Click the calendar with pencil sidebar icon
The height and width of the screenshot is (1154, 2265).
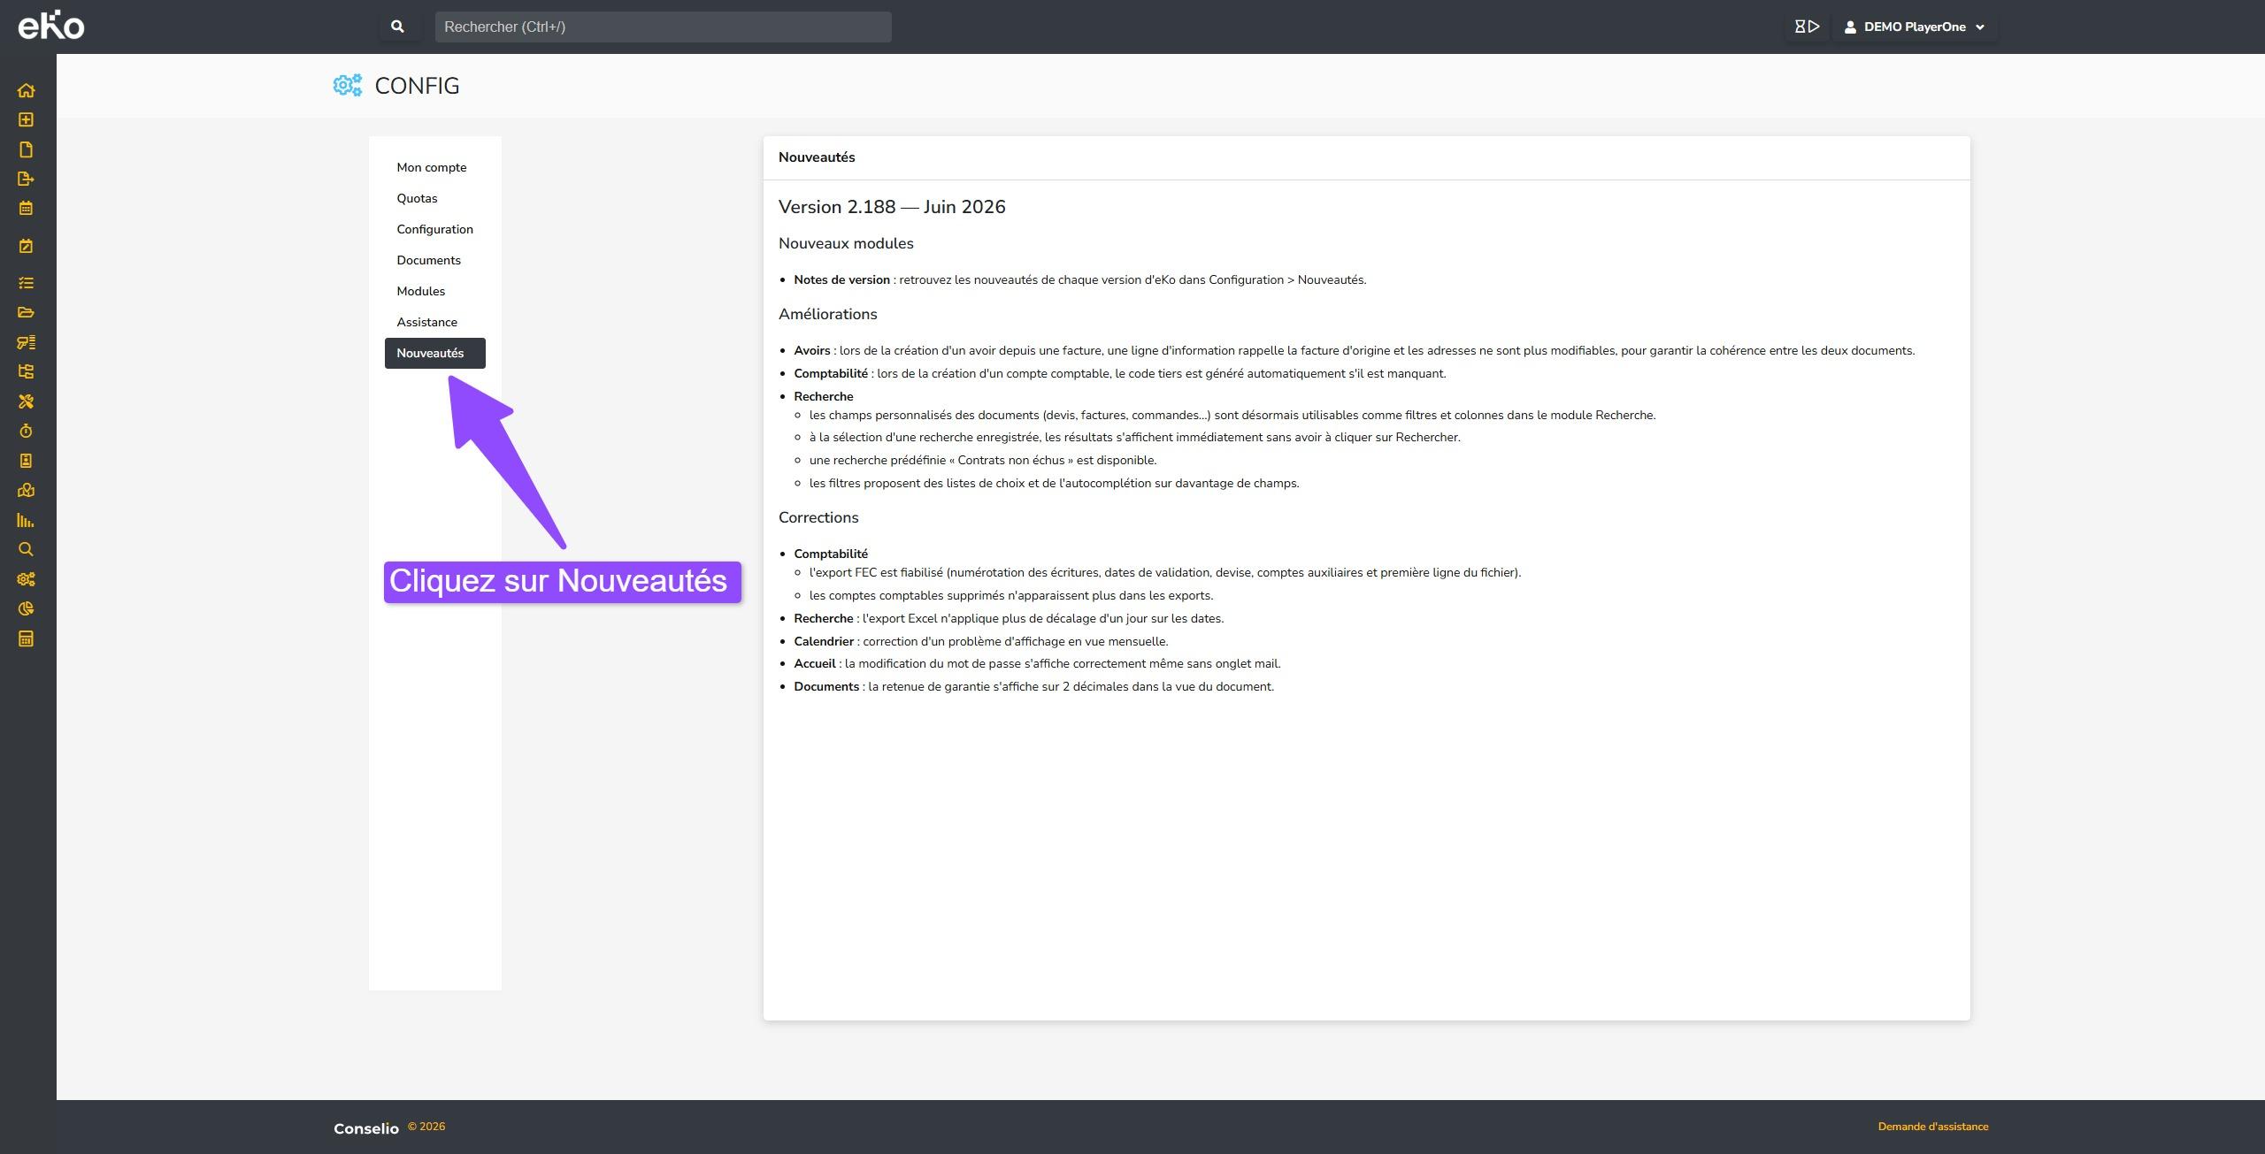tap(26, 246)
